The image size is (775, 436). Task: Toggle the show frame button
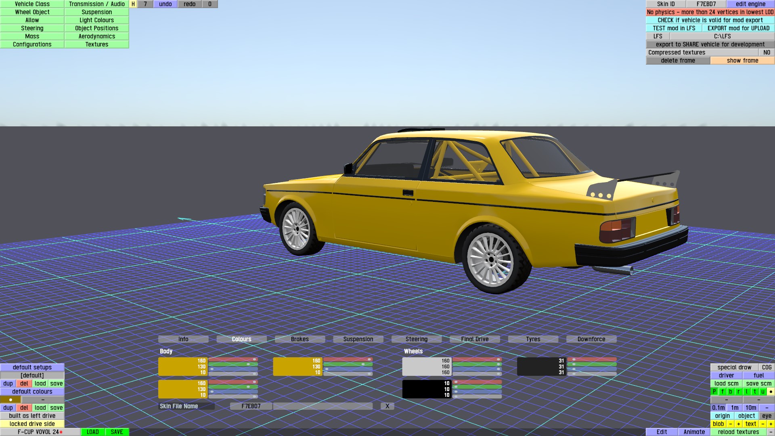(x=742, y=61)
